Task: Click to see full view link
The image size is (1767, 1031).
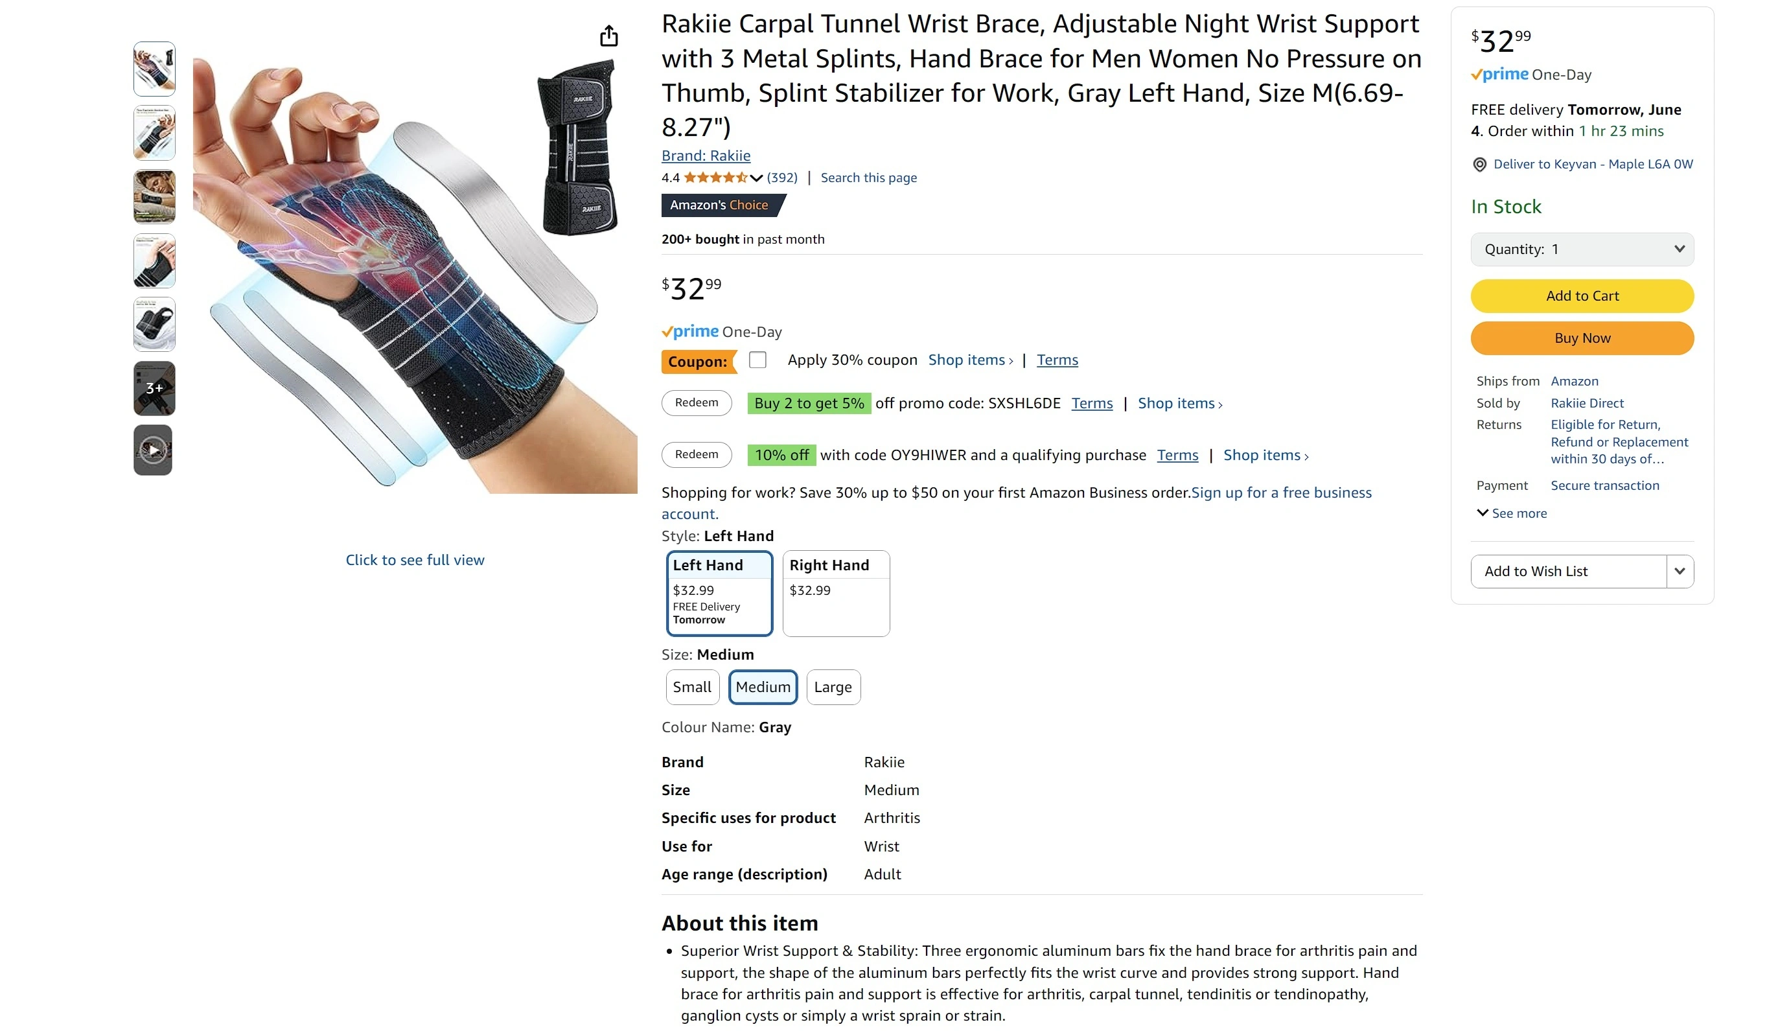Action: pos(415,561)
